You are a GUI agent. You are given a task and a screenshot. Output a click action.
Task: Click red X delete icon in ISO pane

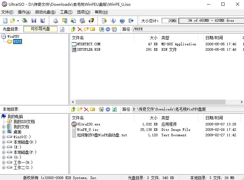click(x=80, y=29)
